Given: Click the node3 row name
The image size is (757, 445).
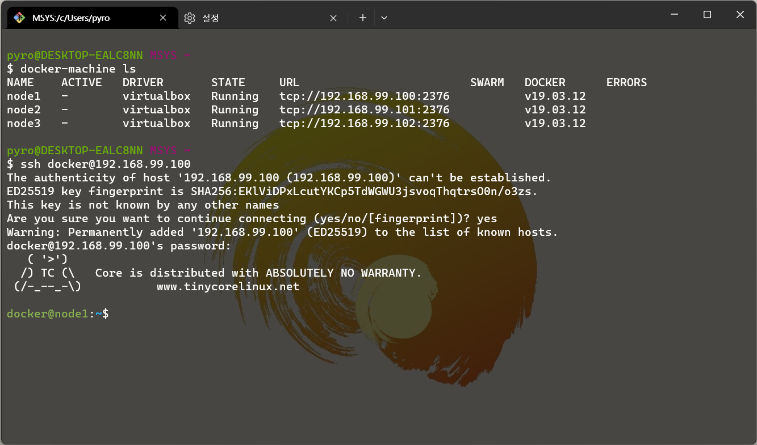Looking at the screenshot, I should tap(24, 123).
